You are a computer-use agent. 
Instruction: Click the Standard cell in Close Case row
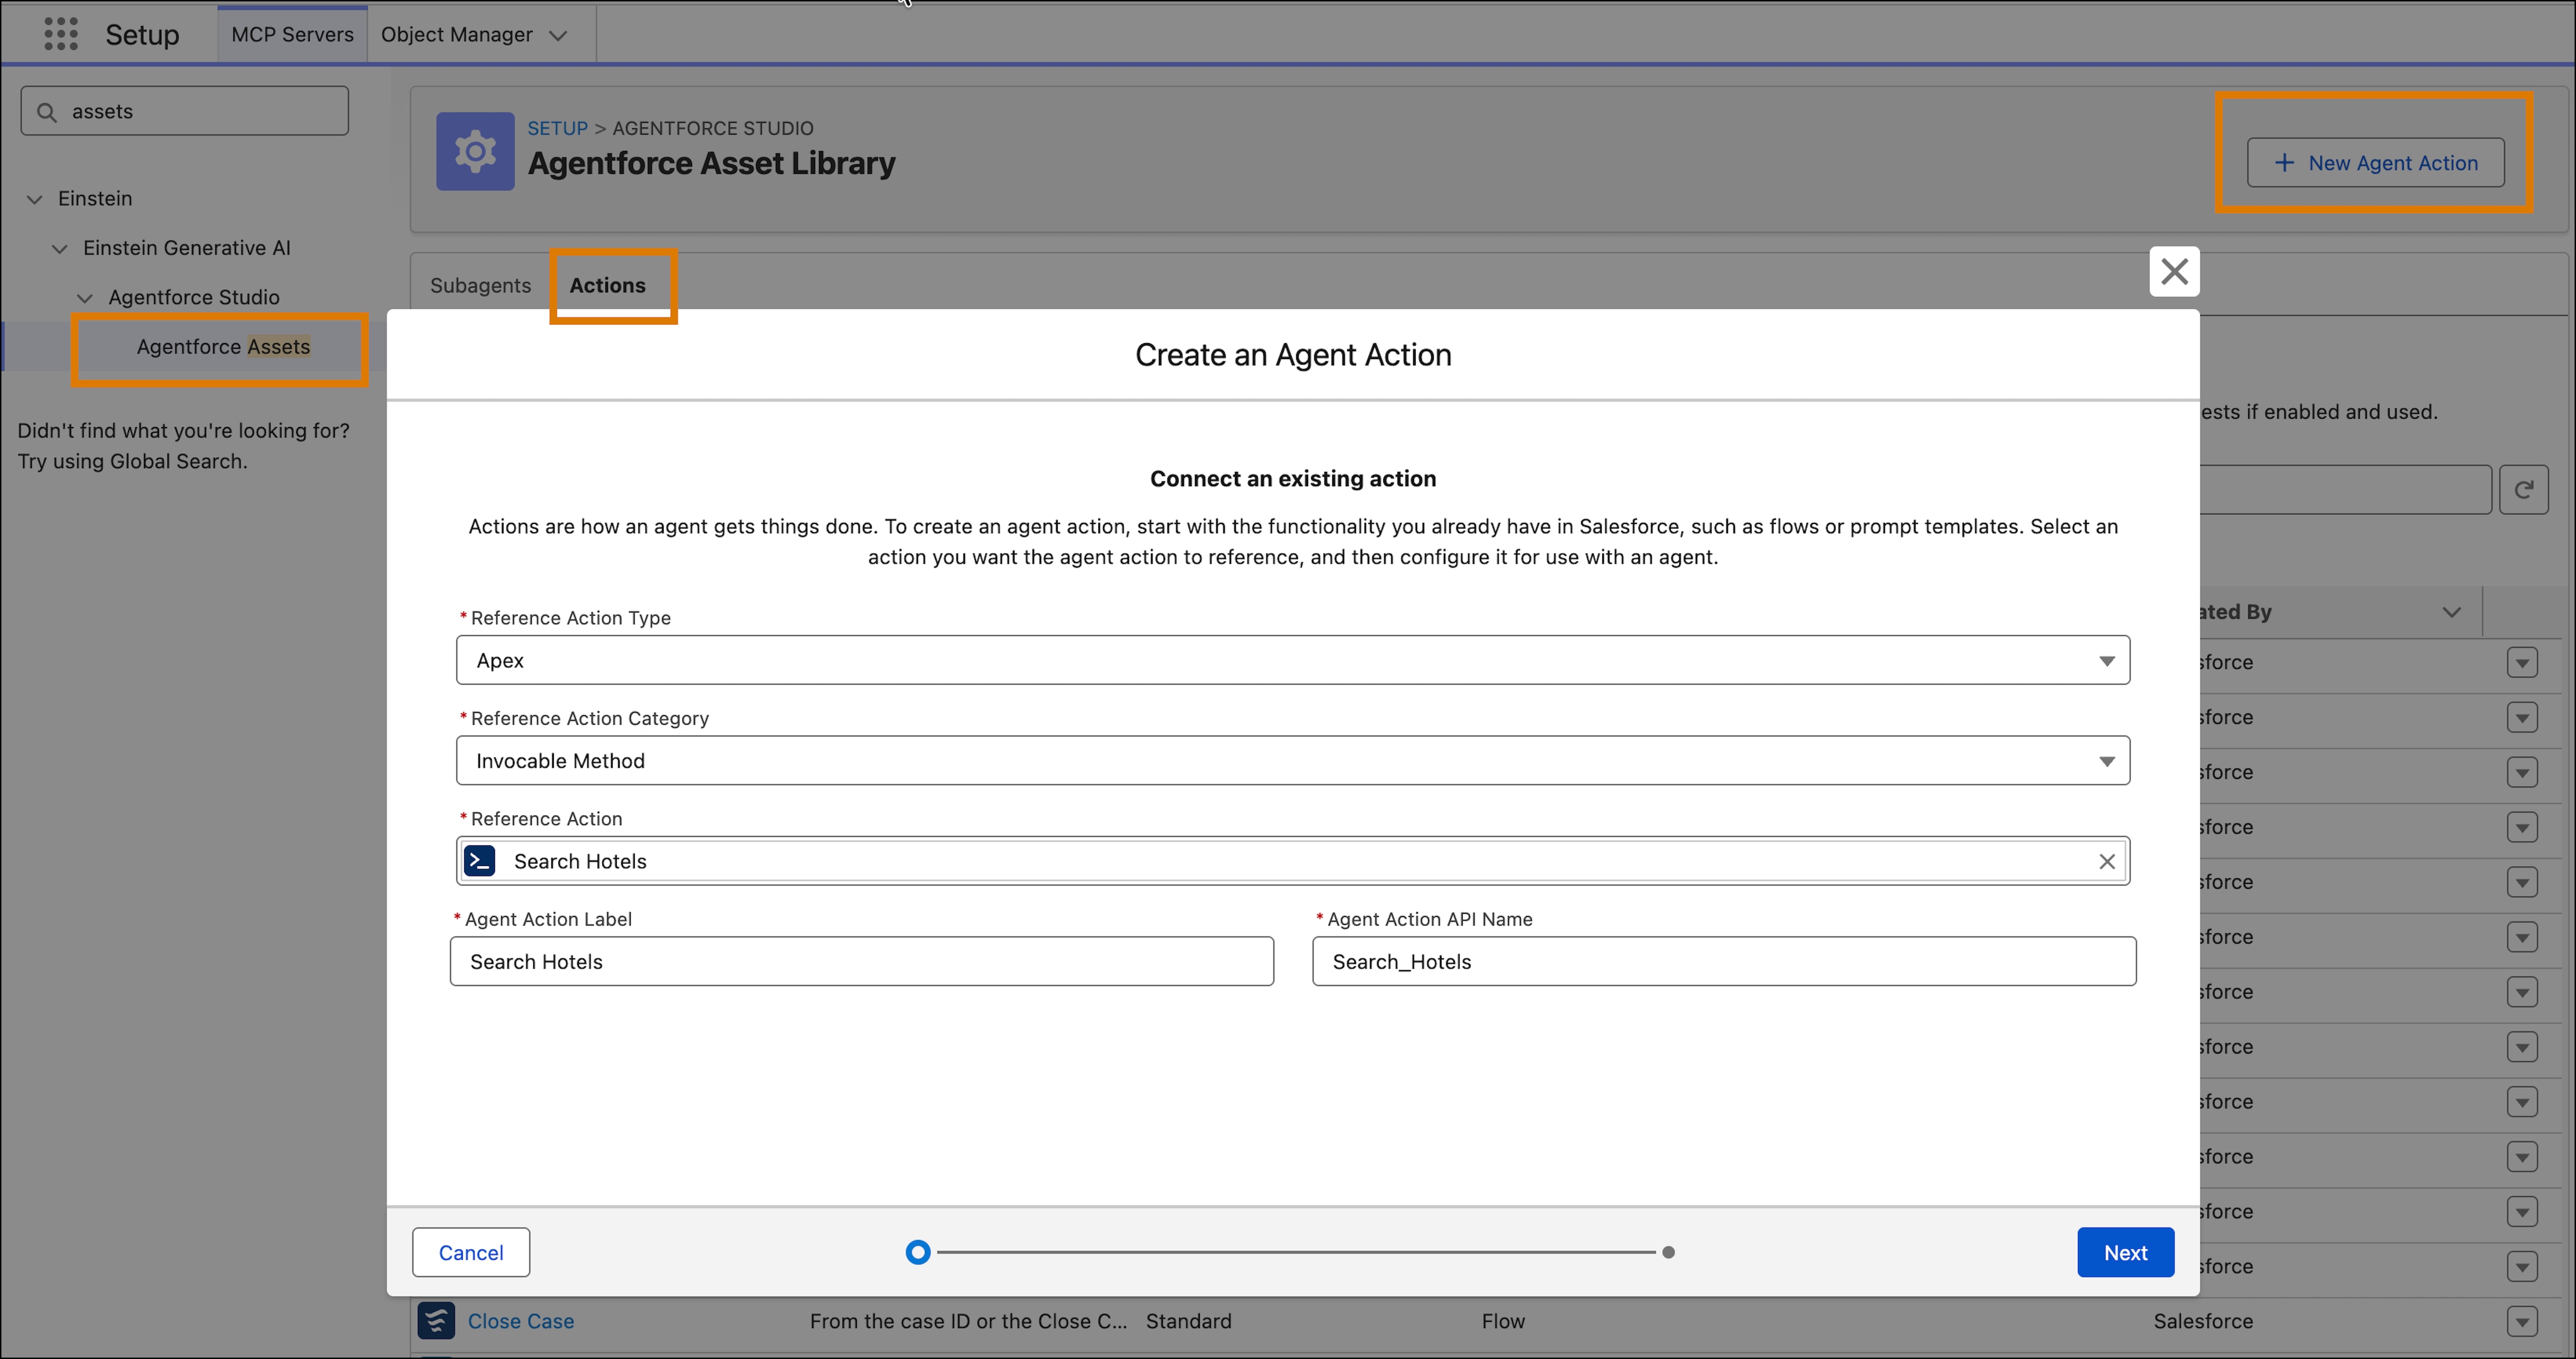click(1188, 1321)
